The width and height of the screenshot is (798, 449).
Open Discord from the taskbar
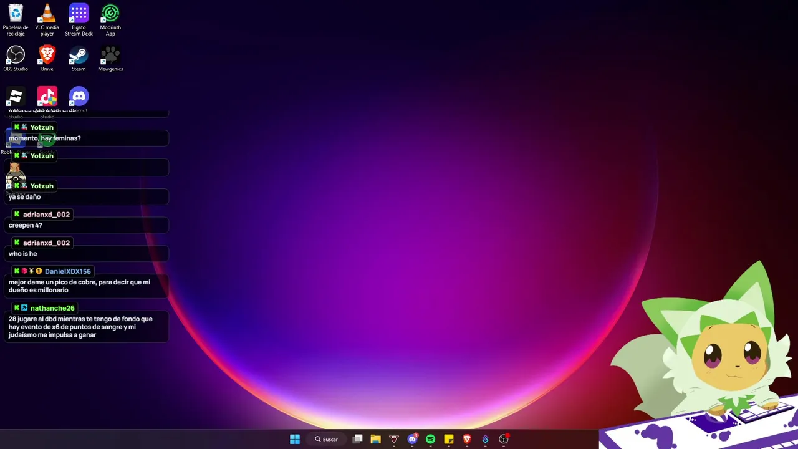412,439
